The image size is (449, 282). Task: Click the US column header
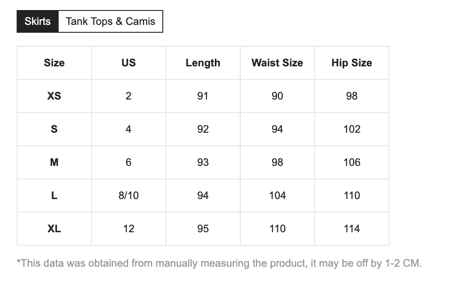coord(129,63)
